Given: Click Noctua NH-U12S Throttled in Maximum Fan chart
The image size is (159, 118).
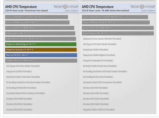Looking at the screenshot, I should [x=19, y=109].
